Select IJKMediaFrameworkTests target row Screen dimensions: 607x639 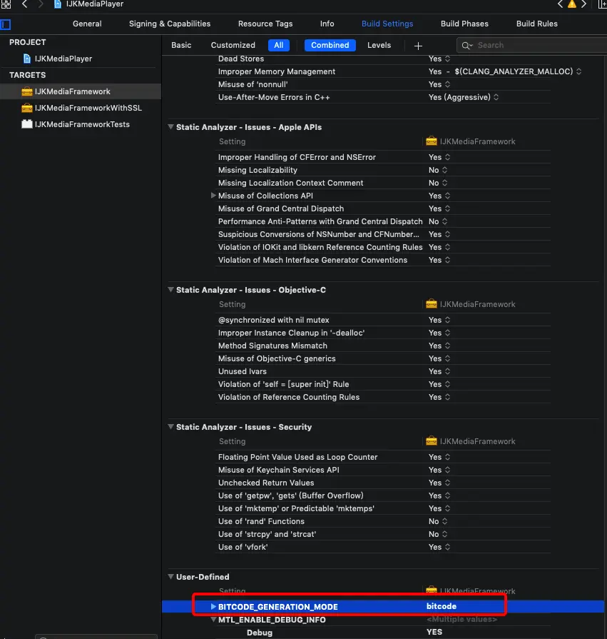[81, 124]
